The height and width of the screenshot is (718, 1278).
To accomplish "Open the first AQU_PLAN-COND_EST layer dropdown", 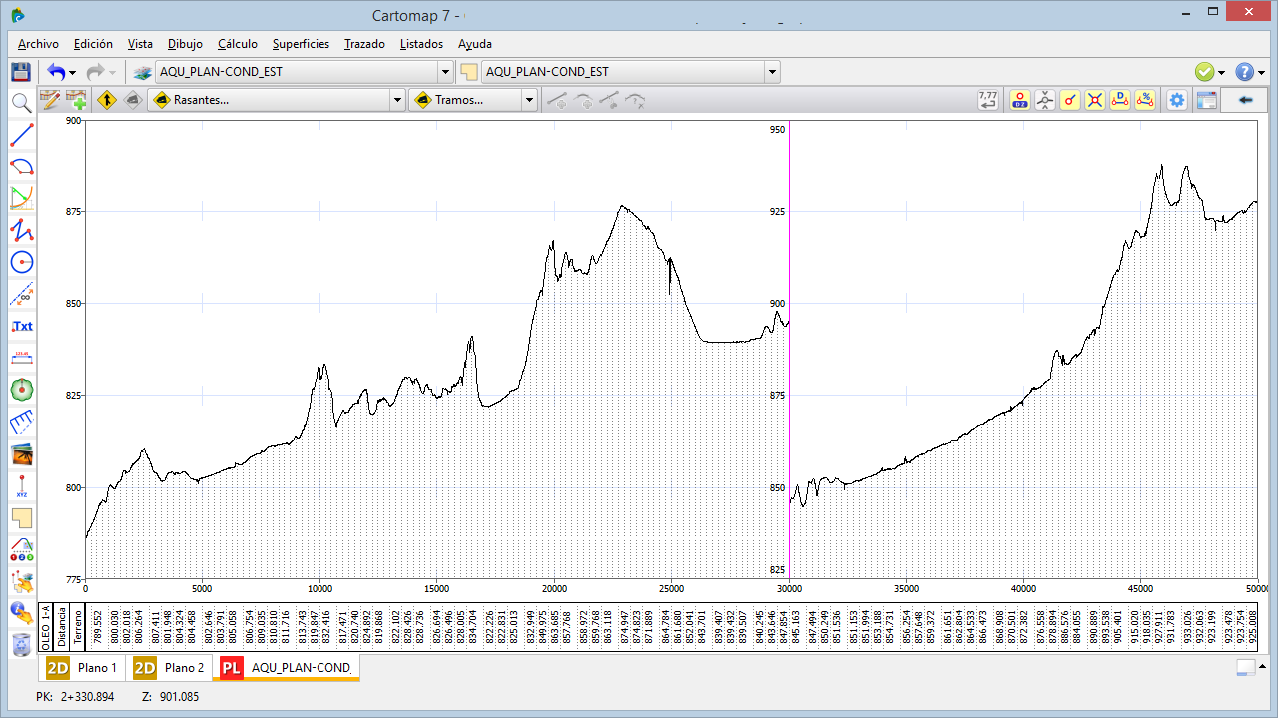I will (x=445, y=72).
